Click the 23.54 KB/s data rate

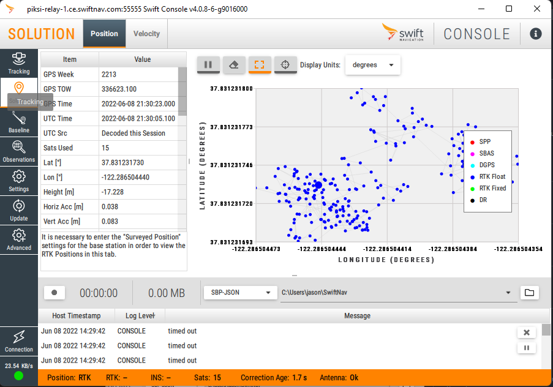point(19,366)
